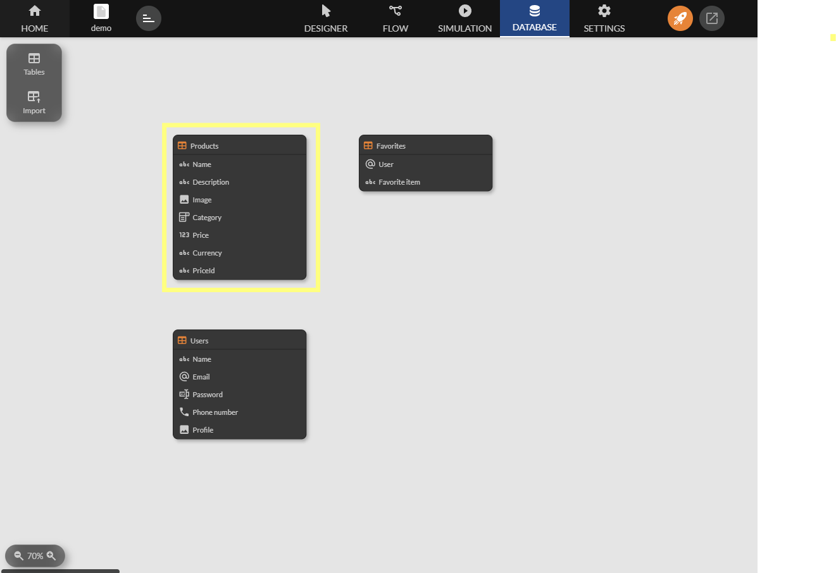Viewport: 836px width, 573px height.
Task: Select the Email field in Users
Action: point(240,377)
